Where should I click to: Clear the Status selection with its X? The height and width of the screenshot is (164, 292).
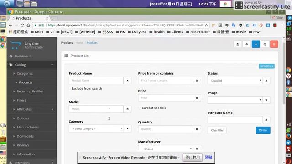click(266, 81)
